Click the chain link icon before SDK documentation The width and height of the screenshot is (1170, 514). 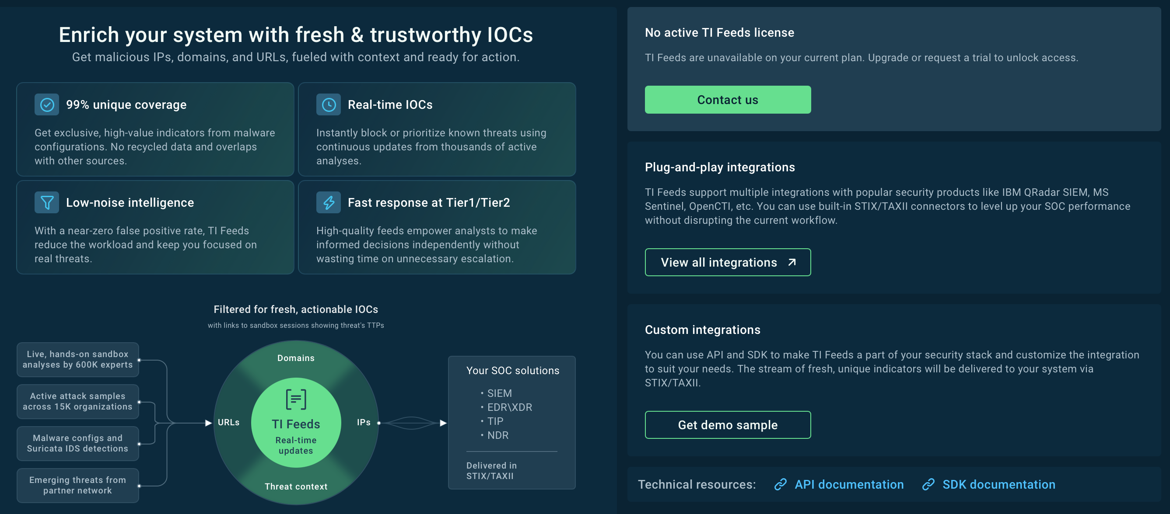(x=928, y=485)
